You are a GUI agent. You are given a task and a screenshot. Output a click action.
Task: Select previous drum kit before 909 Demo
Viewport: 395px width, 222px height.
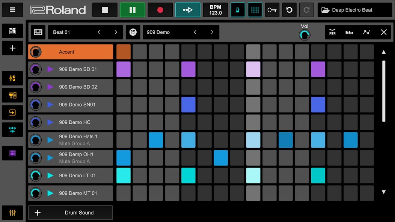coord(195,32)
